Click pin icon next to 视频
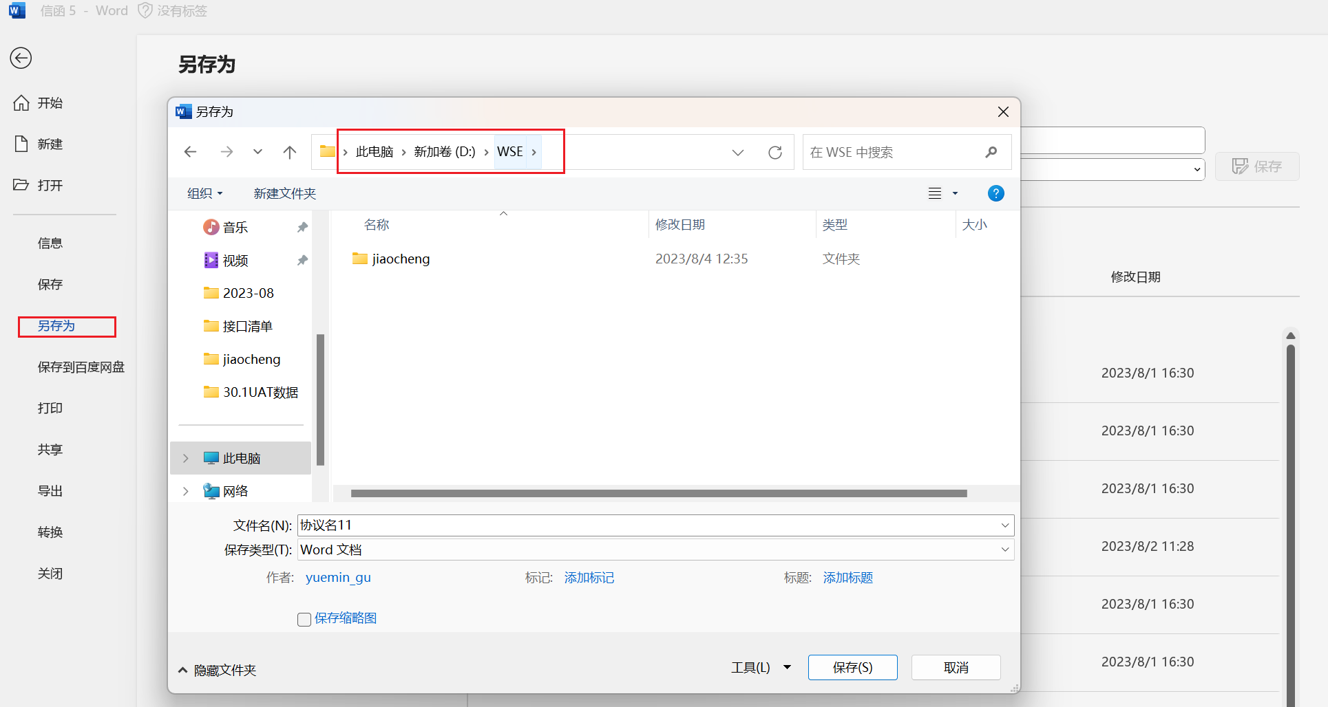Image resolution: width=1328 pixels, height=707 pixels. (302, 260)
